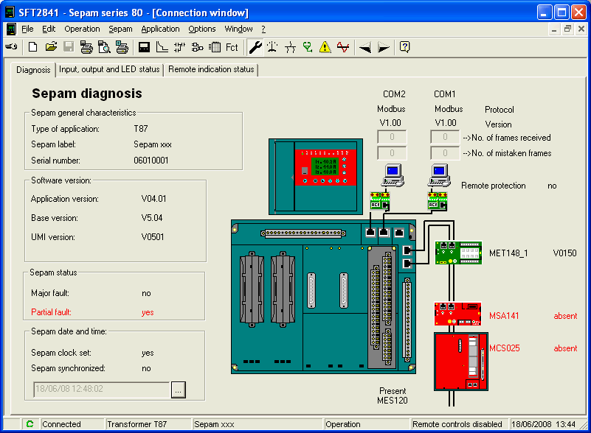Viewport: 591px width, 433px height.
Task: Click the grayed save diskette icon
Action: tap(69, 47)
